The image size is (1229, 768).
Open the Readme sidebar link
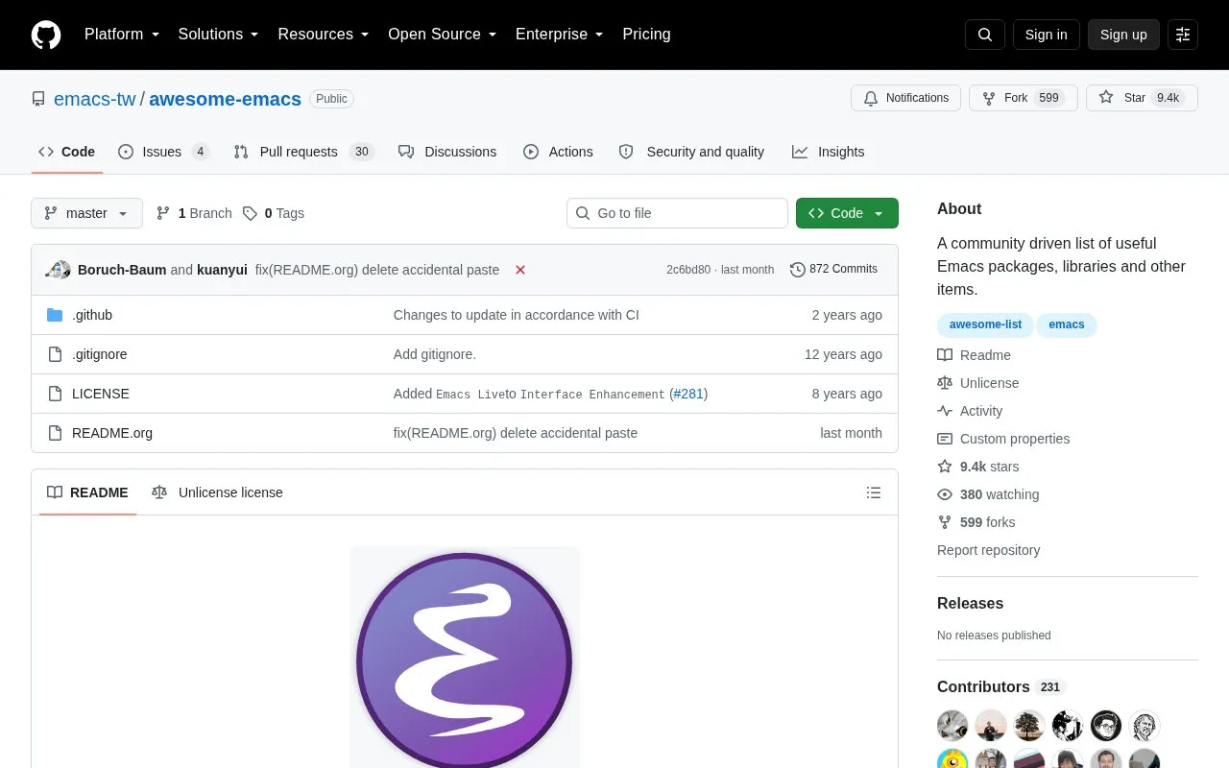point(974,355)
